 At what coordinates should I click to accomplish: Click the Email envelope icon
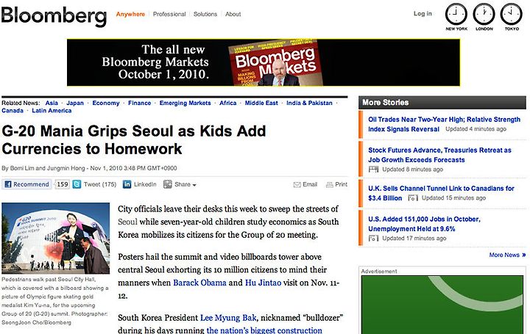[x=297, y=185]
